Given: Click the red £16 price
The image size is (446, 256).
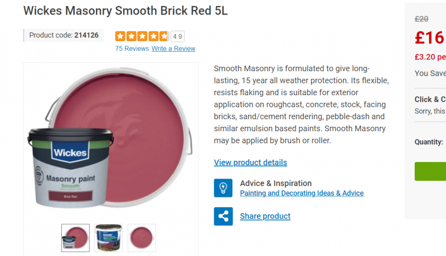Looking at the screenshot, I should click(x=430, y=38).
